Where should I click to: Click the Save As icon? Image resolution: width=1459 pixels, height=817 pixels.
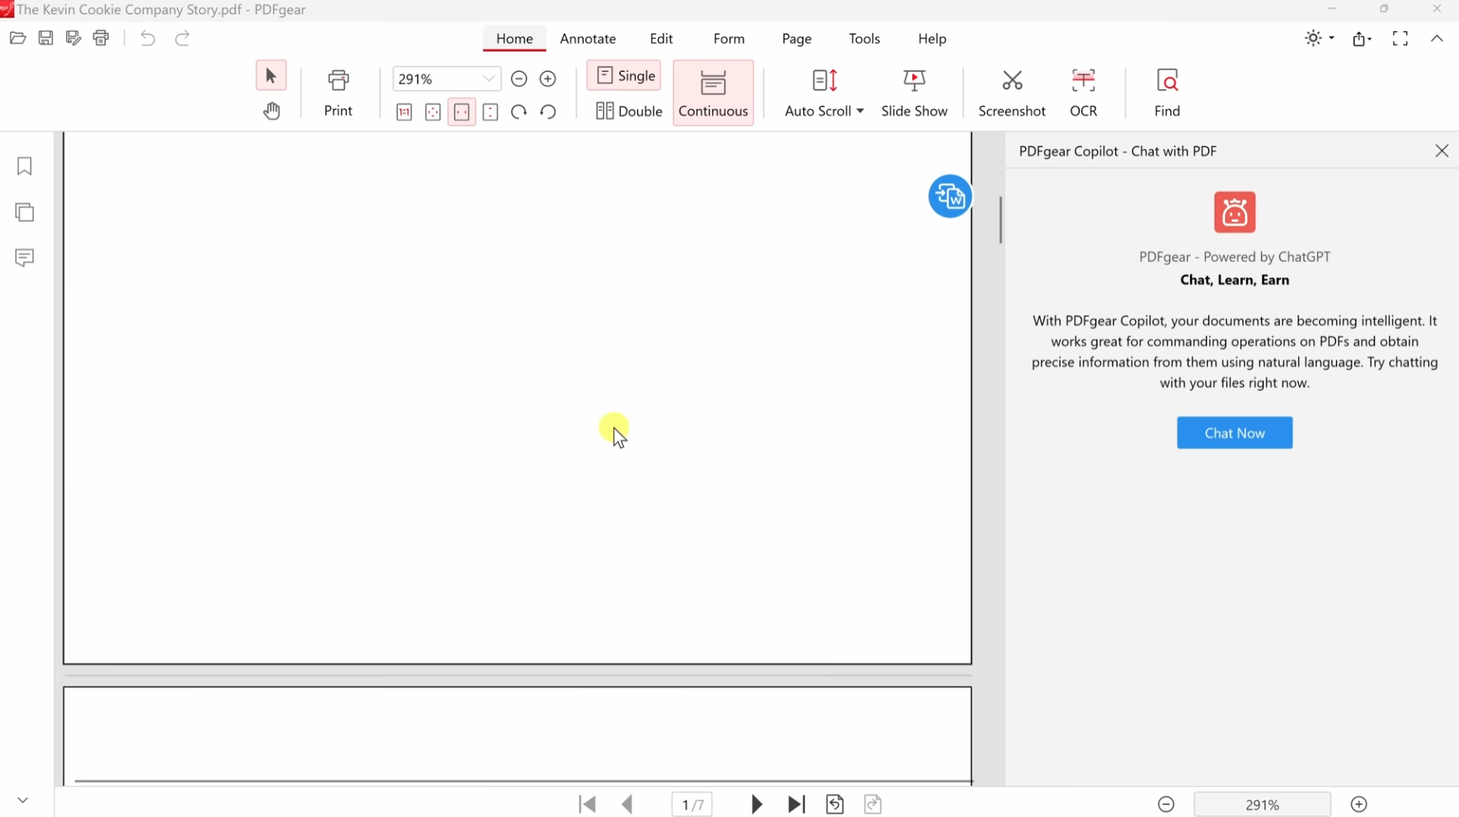pyautogui.click(x=73, y=38)
